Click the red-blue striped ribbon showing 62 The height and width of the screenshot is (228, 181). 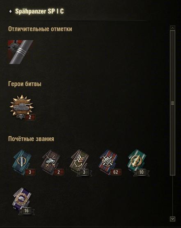tap(109, 162)
